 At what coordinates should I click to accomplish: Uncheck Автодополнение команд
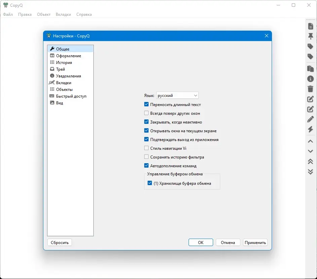[x=146, y=166]
